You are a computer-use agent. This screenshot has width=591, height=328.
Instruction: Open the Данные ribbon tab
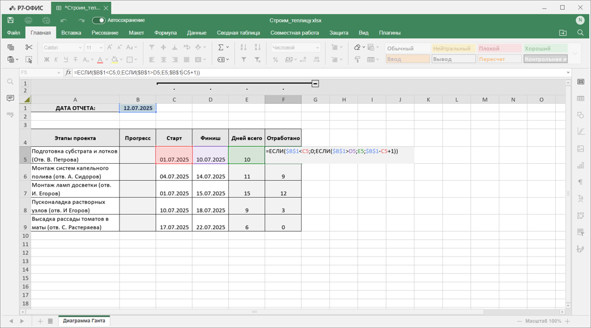pyautogui.click(x=197, y=33)
